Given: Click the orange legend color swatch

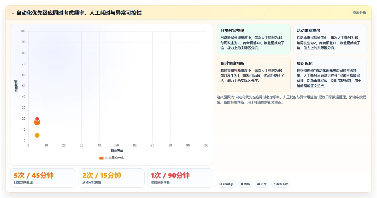Looking at the screenshot, I should tap(101, 158).
